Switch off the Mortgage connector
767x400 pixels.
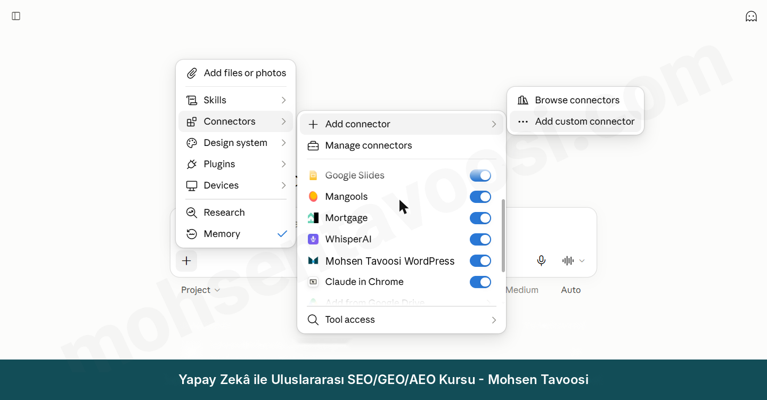point(480,218)
